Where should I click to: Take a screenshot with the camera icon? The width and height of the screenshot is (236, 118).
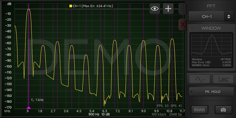click(223, 110)
